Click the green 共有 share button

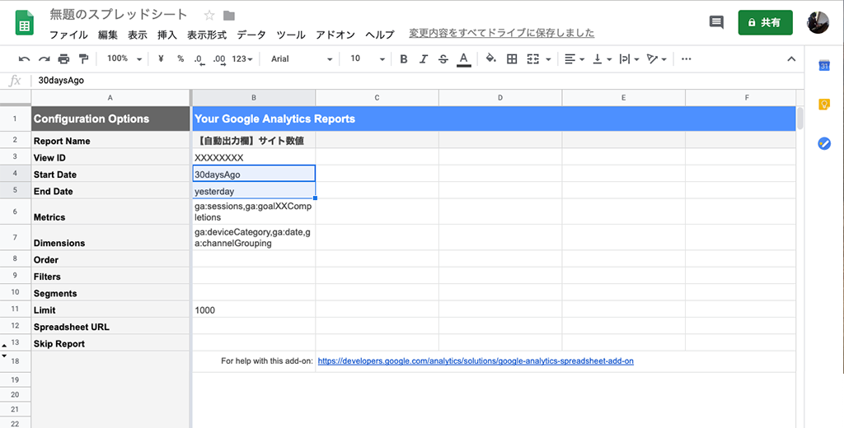pyautogui.click(x=765, y=22)
